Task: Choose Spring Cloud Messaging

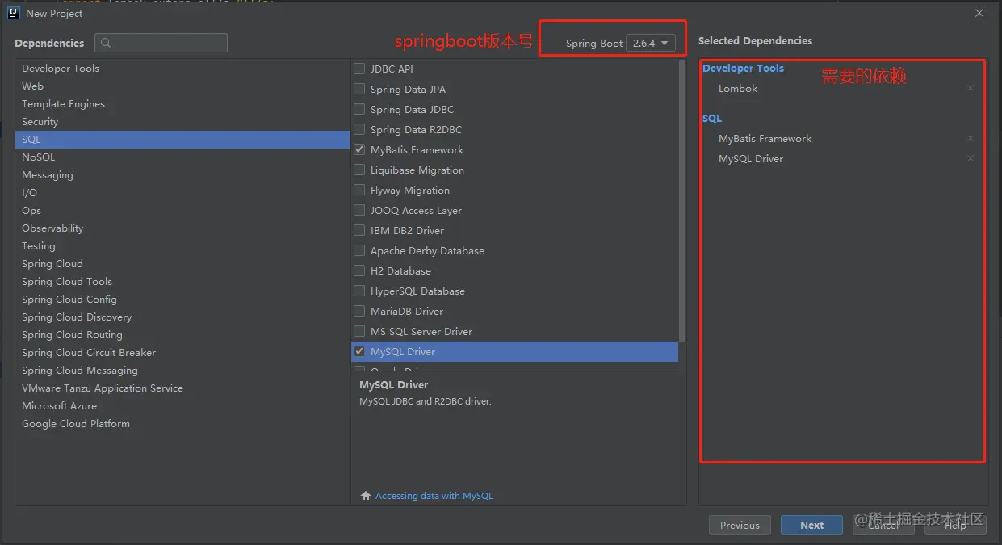Action: [182, 370]
